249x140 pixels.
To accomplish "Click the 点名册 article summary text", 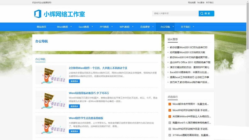I will [111, 125].
